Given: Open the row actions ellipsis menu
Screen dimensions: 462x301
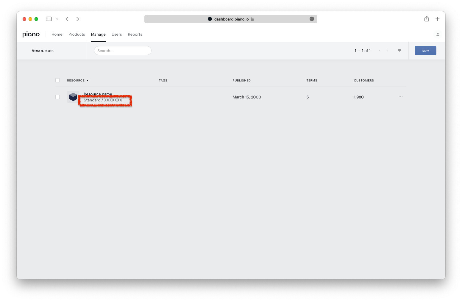Looking at the screenshot, I should (400, 97).
